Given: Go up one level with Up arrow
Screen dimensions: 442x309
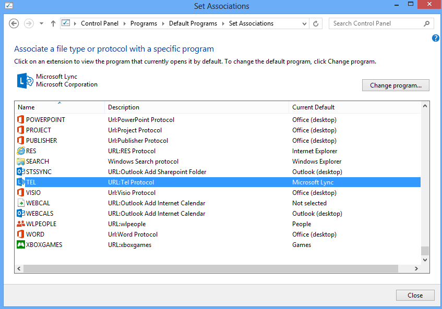Looking at the screenshot, I should 53,23.
